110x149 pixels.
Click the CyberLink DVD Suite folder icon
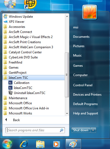tap(5, 57)
